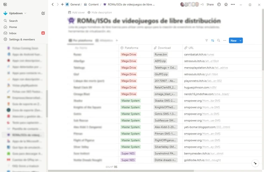Go forward with the right arrow
The width and height of the screenshot is (264, 172).
[58, 5]
